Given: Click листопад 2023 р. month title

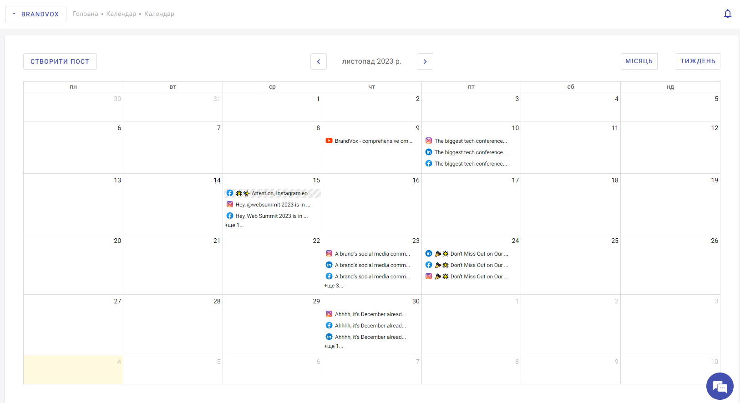Looking at the screenshot, I should [x=372, y=61].
